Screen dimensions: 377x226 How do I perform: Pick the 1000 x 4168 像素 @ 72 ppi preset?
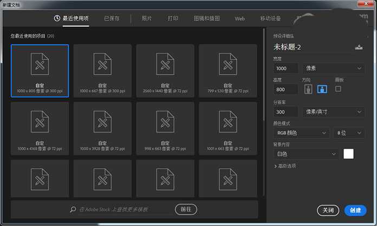tap(40, 129)
